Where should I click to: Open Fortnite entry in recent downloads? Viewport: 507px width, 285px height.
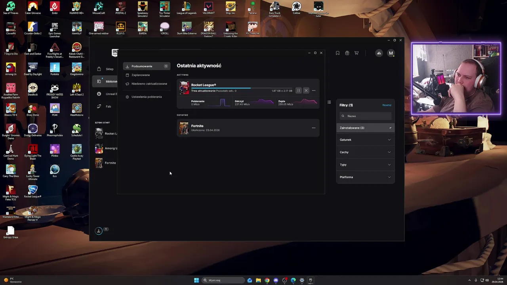point(248,128)
